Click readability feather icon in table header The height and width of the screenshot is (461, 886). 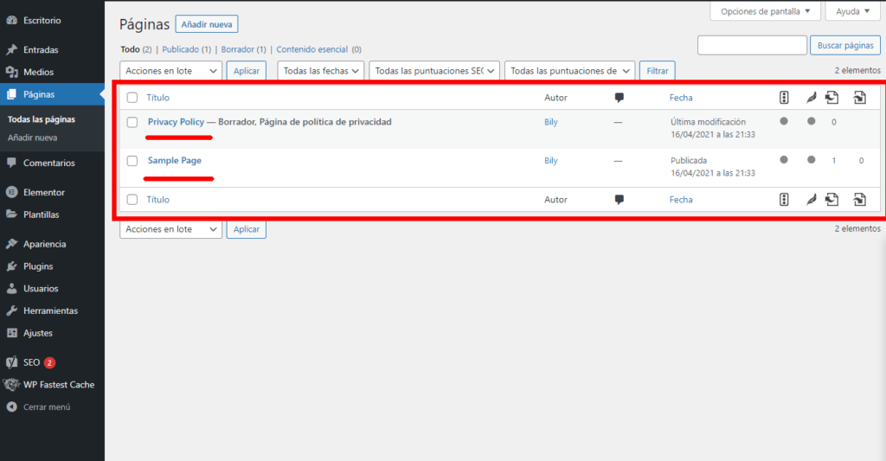tap(812, 98)
